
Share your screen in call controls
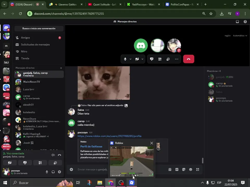pyautogui.click(x=152, y=59)
